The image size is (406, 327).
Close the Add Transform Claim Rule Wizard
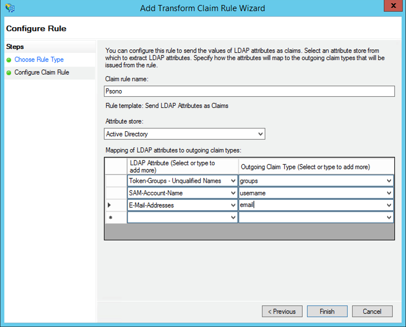click(393, 6)
